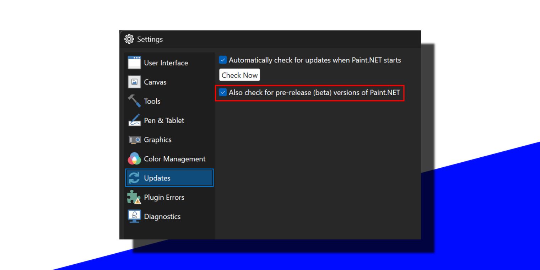540x270 pixels.
Task: Open the Graphics settings label
Action: pos(158,140)
